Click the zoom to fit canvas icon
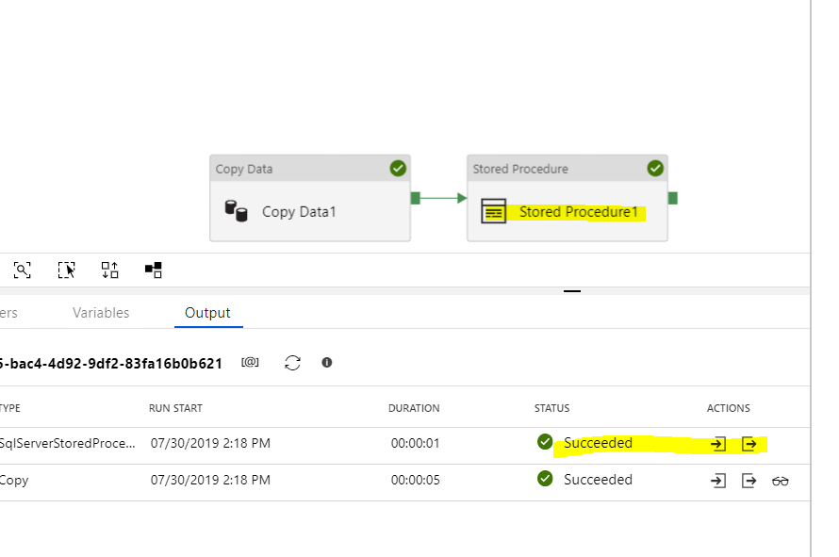Screen dimensions: 839x557 click(x=22, y=270)
